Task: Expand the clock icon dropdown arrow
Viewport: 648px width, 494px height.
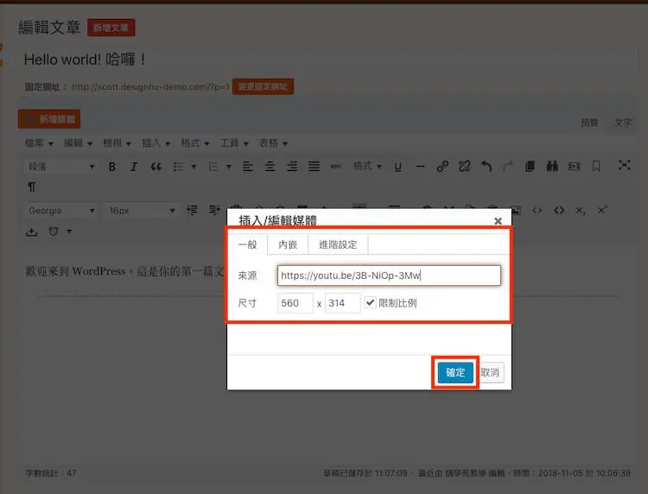Action: 69,231
